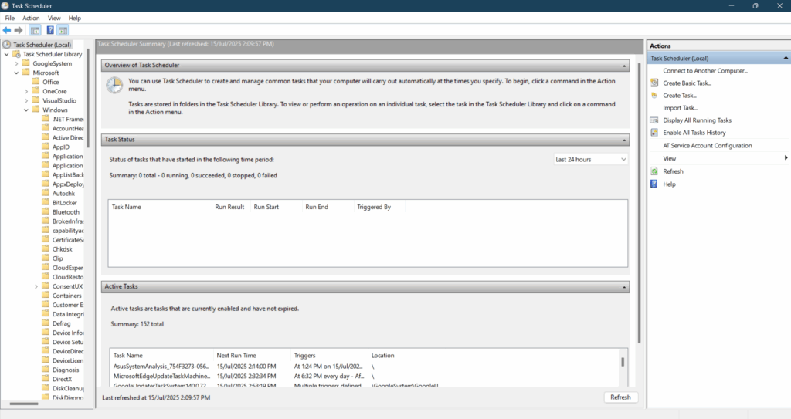Expand the VisualStudio tree node
This screenshot has width=791, height=419.
26,100
